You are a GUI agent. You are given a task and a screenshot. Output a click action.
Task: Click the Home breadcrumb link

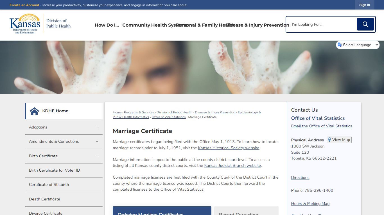click(117, 112)
